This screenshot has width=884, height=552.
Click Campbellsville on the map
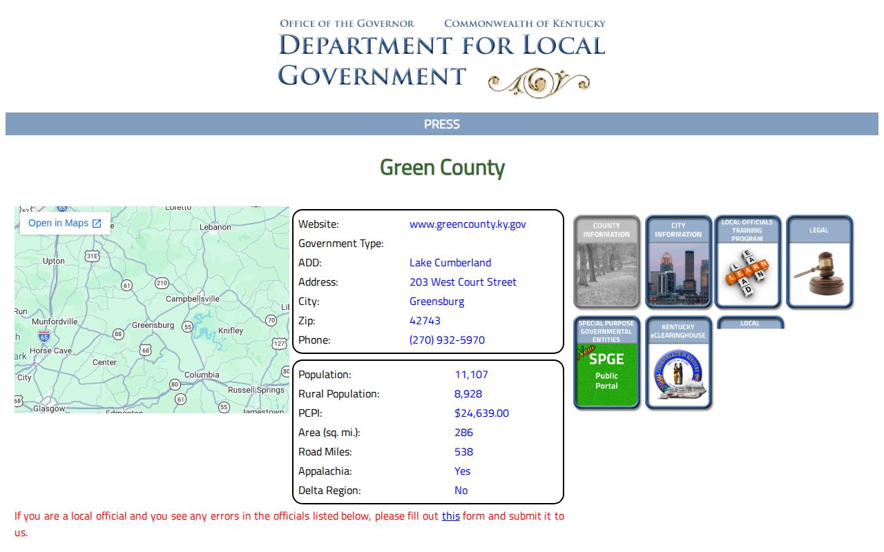pyautogui.click(x=193, y=299)
